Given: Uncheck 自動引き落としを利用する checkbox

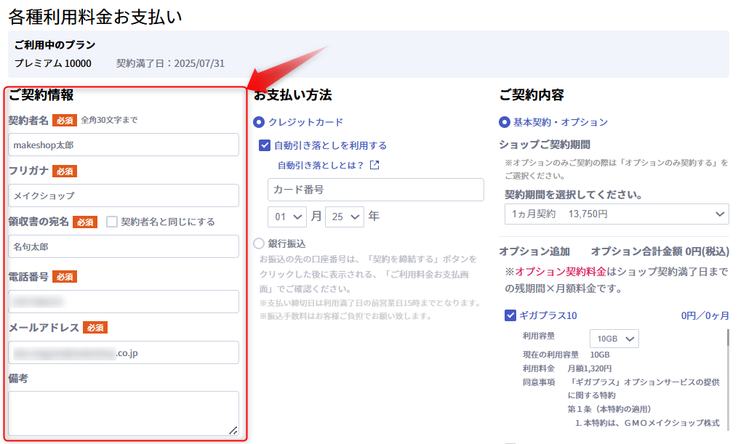Looking at the screenshot, I should point(265,145).
